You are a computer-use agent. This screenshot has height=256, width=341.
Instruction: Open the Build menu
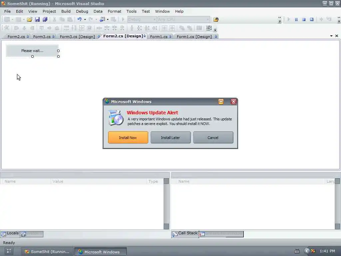66,11
